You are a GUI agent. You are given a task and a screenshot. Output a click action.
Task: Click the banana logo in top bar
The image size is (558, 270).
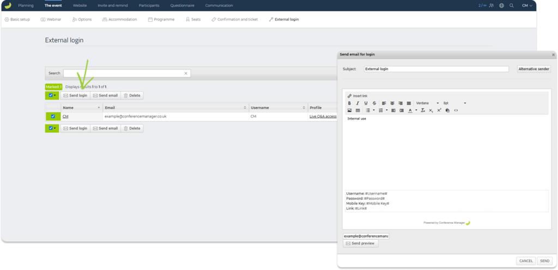8,5
